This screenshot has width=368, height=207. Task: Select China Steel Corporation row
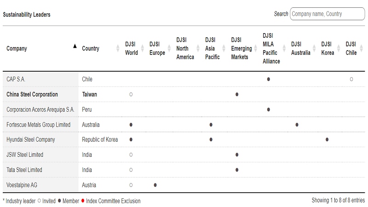pyautogui.click(x=32, y=94)
